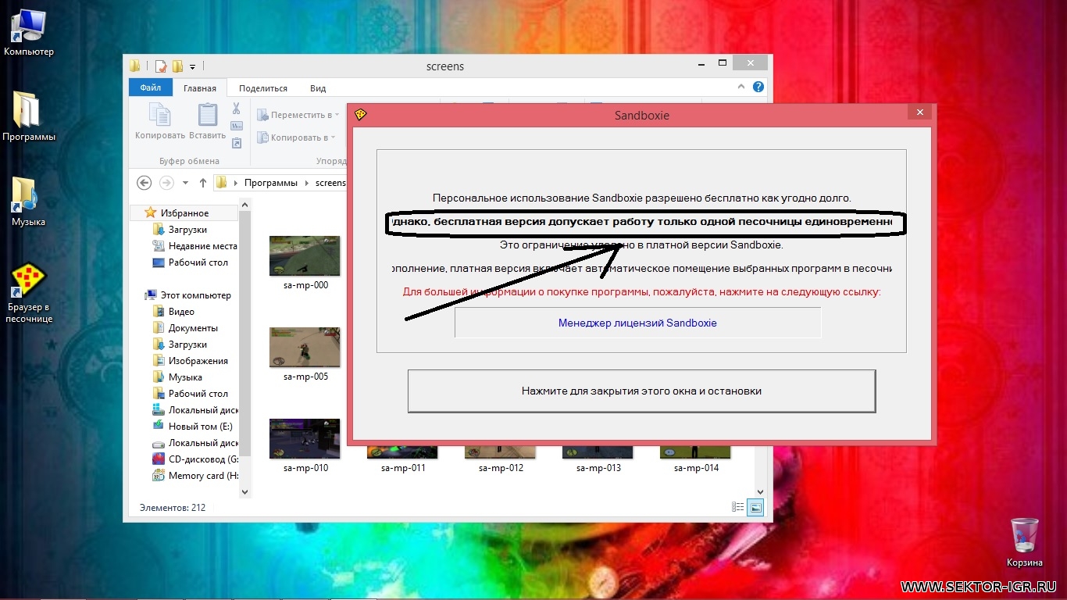Open the Копировать в dropdown
The width and height of the screenshot is (1067, 600).
297,137
